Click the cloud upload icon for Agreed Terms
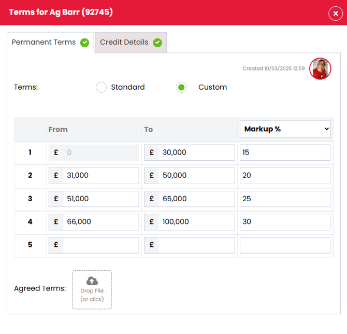 (x=92, y=281)
